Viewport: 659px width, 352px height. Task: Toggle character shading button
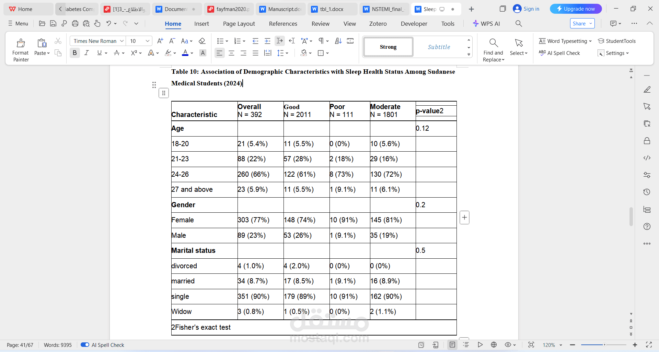203,53
